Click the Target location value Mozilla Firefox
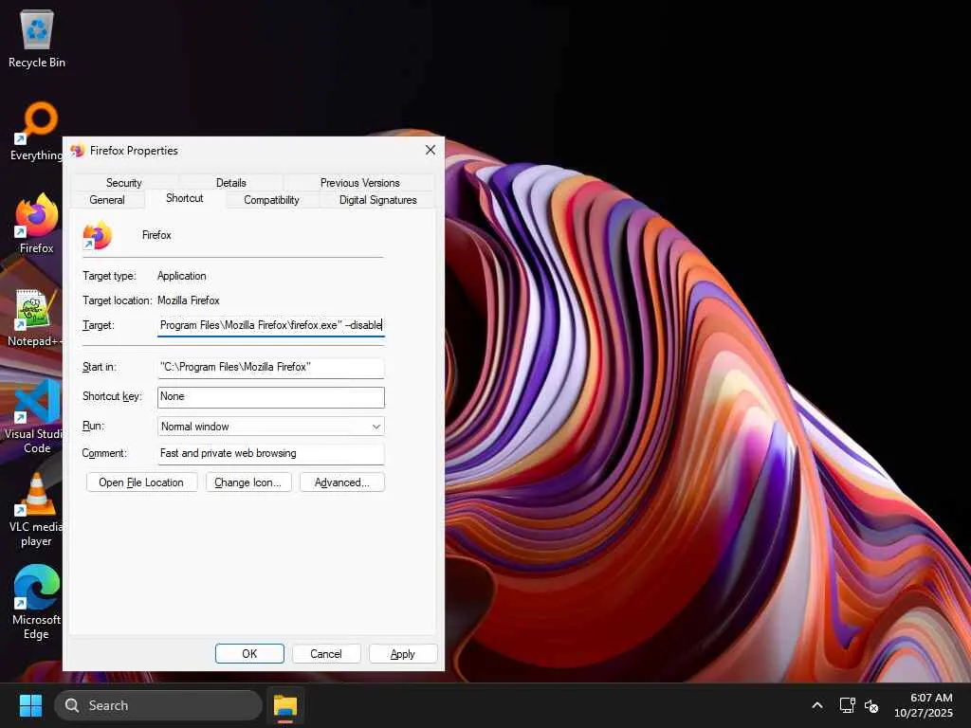The width and height of the screenshot is (971, 728). coord(189,300)
